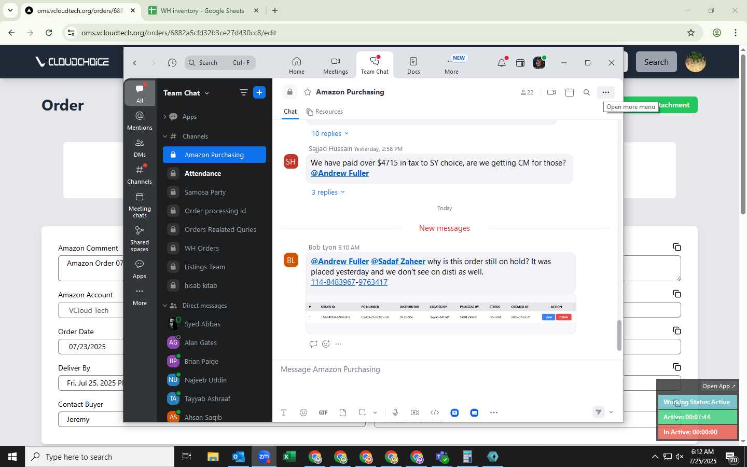Open the emoji picker in composer
This screenshot has height=467, width=747.
tap(303, 413)
